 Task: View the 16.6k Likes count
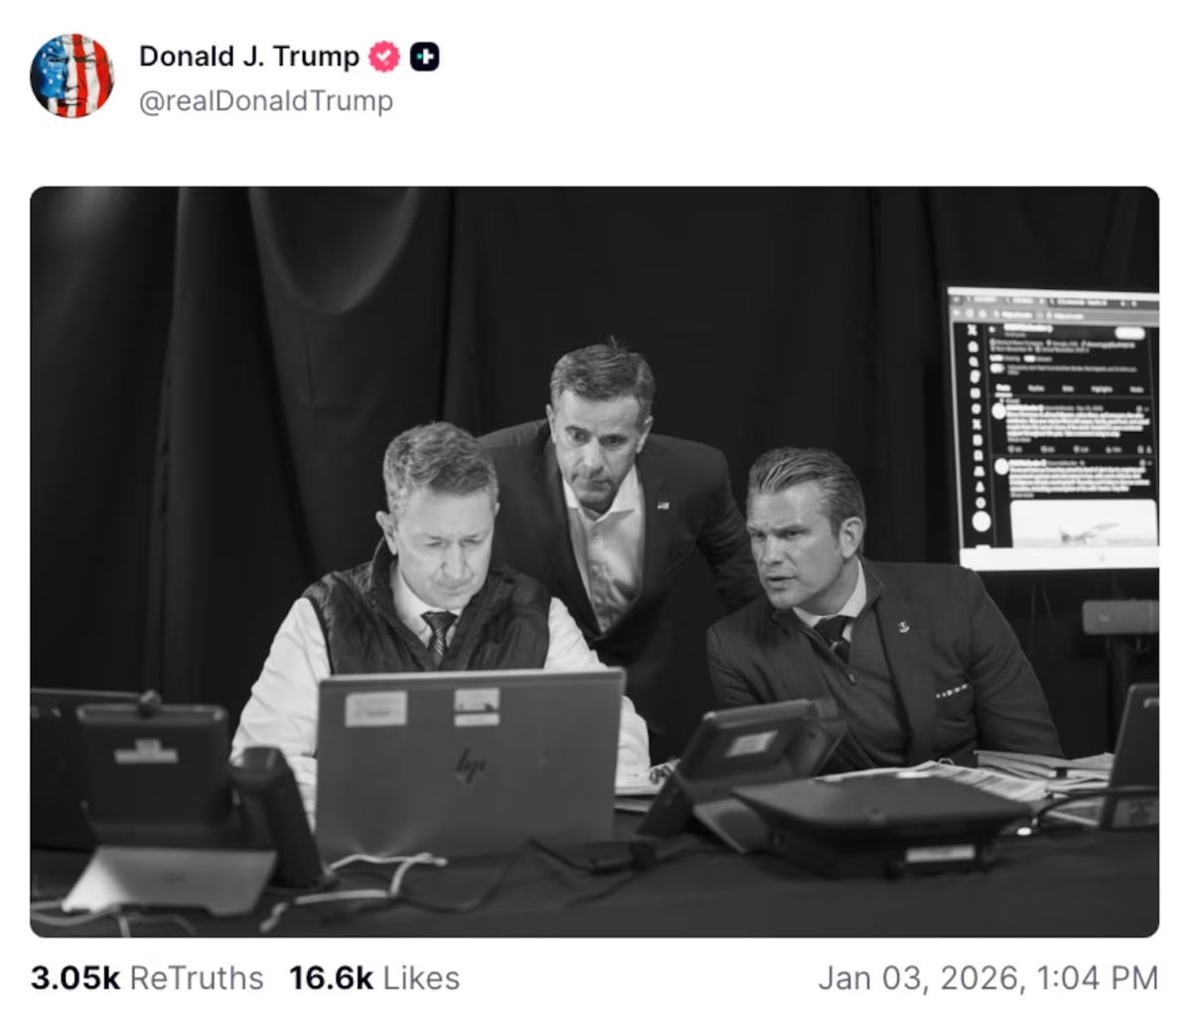point(374,978)
